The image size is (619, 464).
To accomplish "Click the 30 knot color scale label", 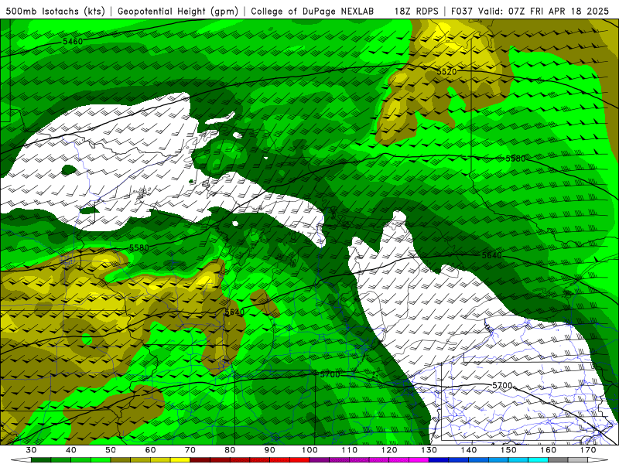I will pos(31,450).
